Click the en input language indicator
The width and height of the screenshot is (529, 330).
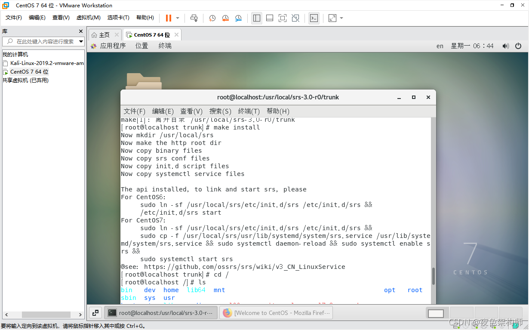(x=440, y=46)
